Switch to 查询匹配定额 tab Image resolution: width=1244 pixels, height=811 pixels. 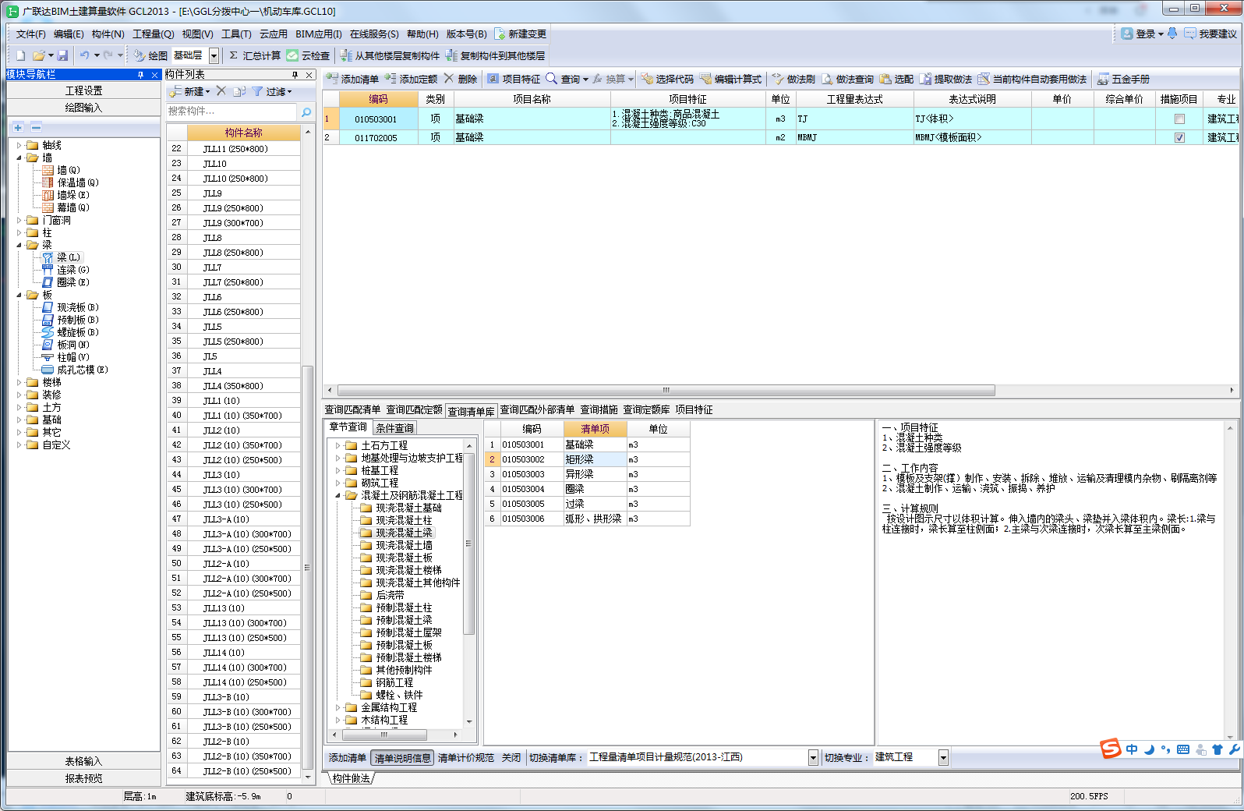pos(414,409)
